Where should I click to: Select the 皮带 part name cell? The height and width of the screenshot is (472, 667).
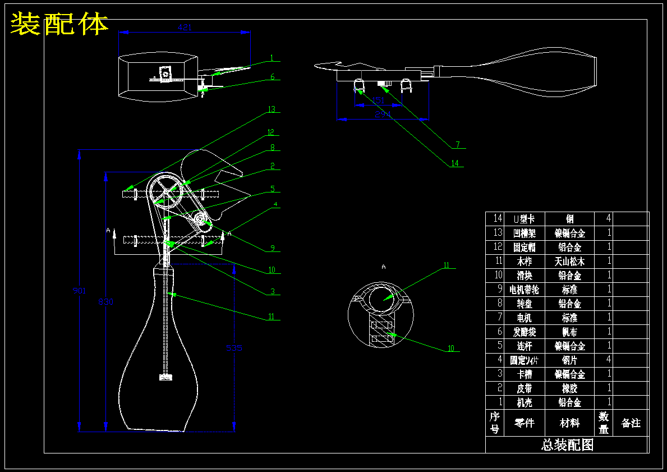pyautogui.click(x=524, y=388)
